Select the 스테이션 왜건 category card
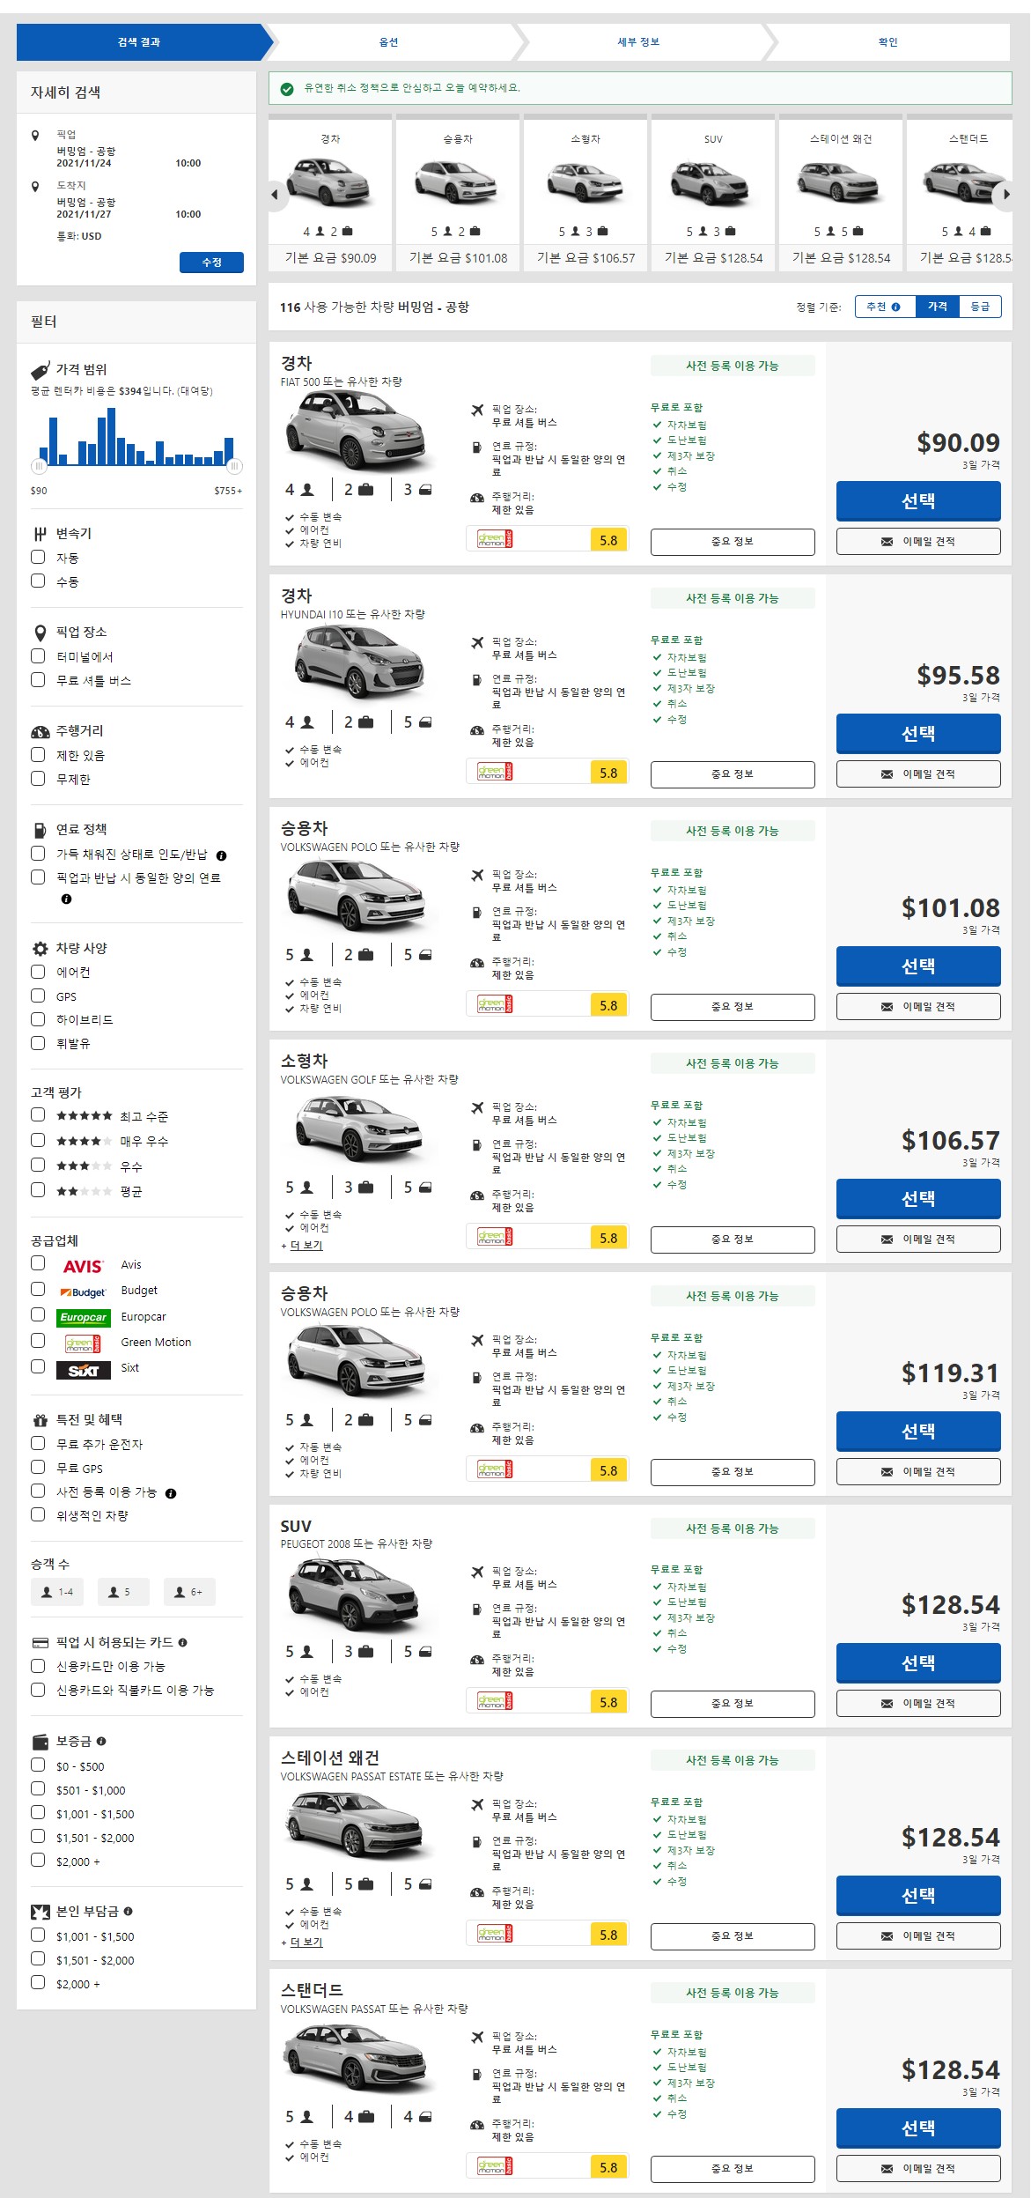Image resolution: width=1031 pixels, height=2198 pixels. [x=841, y=191]
